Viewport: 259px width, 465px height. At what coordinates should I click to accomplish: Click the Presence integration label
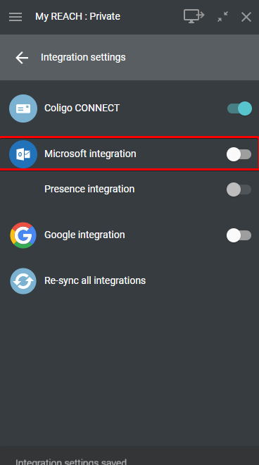point(89,189)
